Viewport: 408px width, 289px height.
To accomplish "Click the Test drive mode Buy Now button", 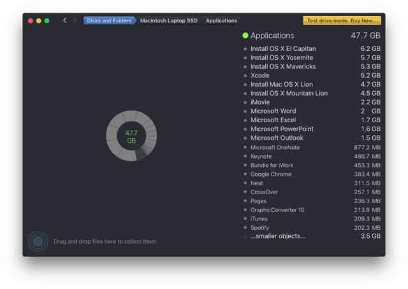I will pos(342,20).
